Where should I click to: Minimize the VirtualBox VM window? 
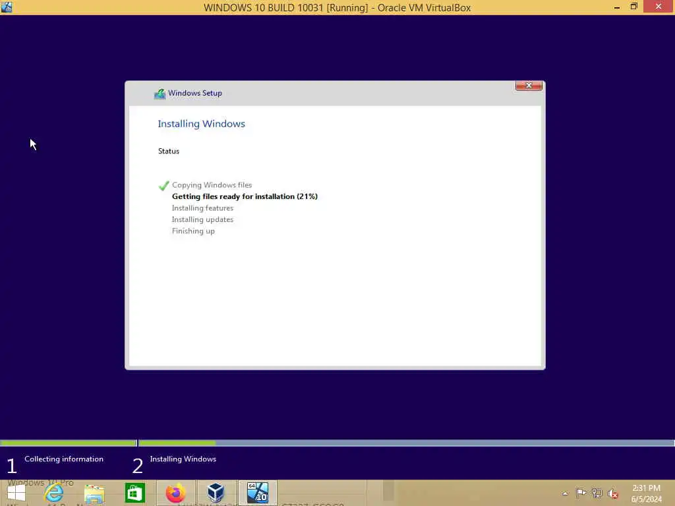(617, 7)
